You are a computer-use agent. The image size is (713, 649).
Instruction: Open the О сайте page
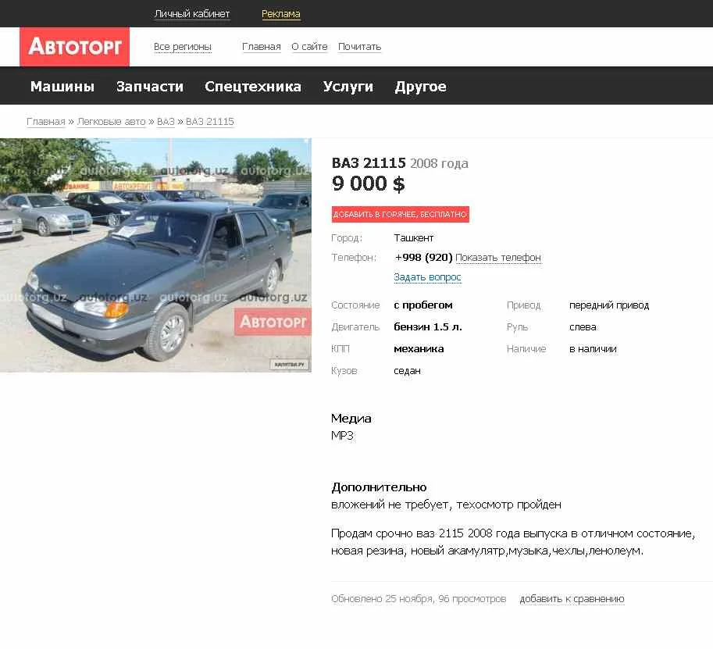click(x=309, y=47)
